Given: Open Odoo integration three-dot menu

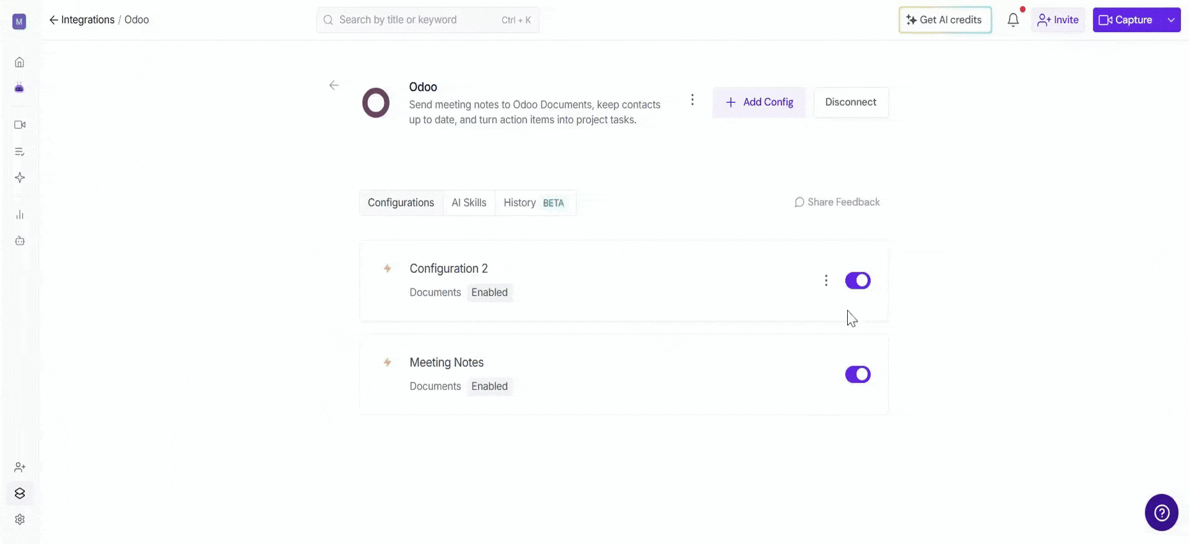Looking at the screenshot, I should coord(692,100).
